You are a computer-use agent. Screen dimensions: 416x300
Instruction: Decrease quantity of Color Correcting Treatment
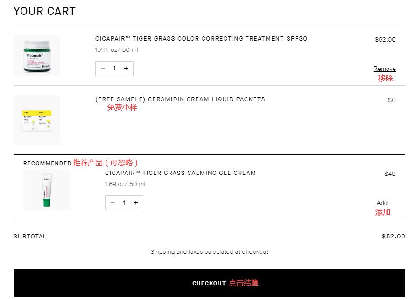103,69
